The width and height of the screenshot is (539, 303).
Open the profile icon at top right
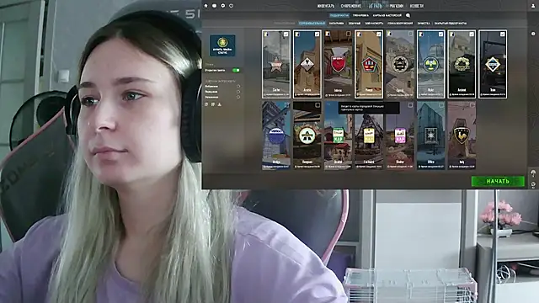click(x=533, y=6)
